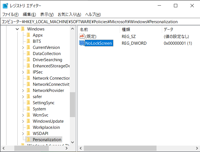Click the Appx folder icon
This screenshot has width=200, height=152.
(28, 35)
